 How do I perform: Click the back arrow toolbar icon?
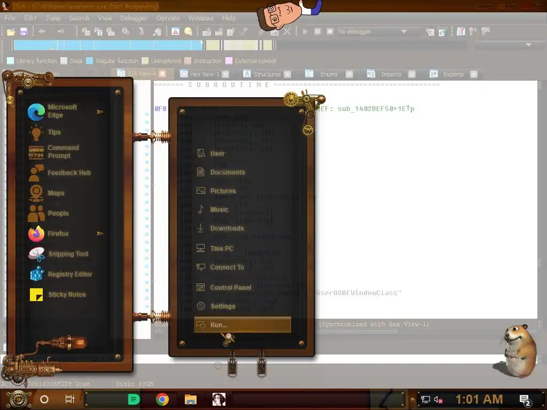[42, 31]
